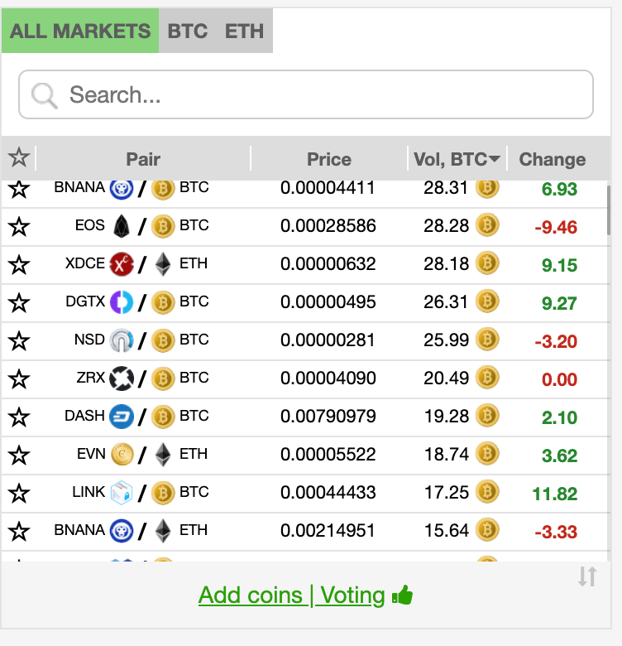Favorite the BNANA/ETH pair with its star
The image size is (622, 646).
click(19, 532)
